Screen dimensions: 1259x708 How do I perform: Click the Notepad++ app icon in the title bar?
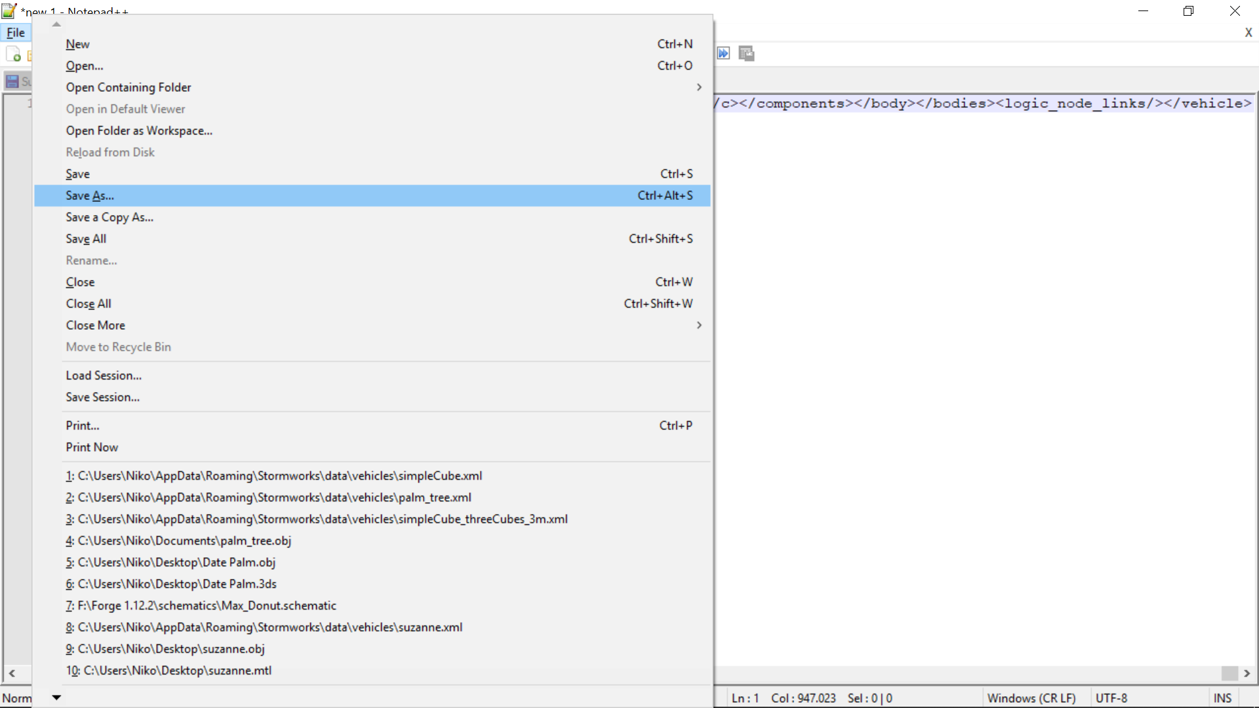tap(9, 10)
